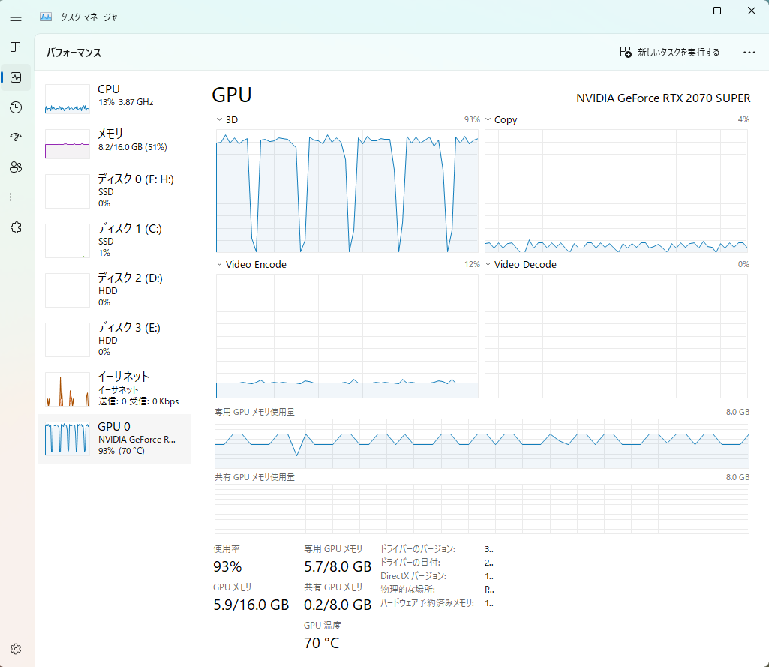Click the Ethernet mini graph thumbnail
769x667 pixels.
[68, 389]
